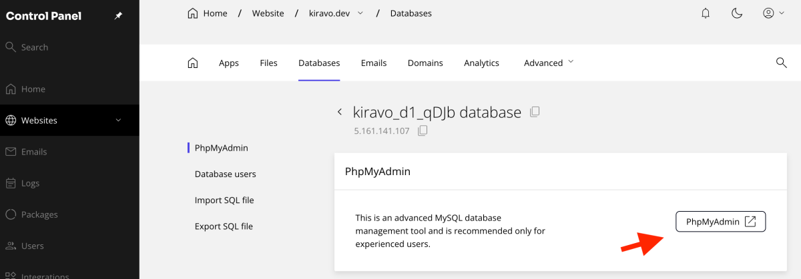Open Emails in the left sidebar

pyautogui.click(x=69, y=152)
